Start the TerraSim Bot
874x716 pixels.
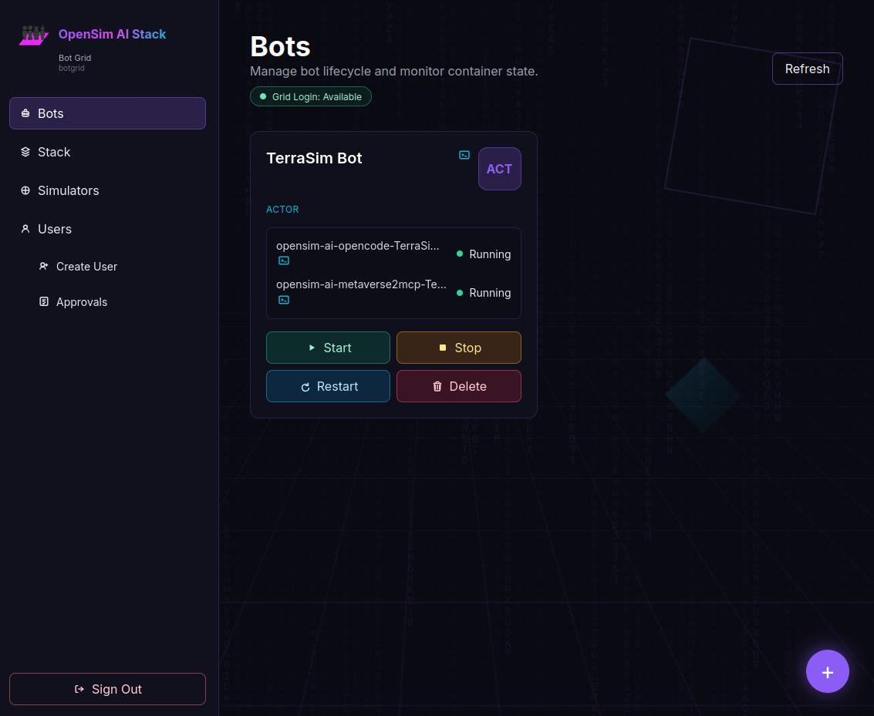[x=329, y=348]
